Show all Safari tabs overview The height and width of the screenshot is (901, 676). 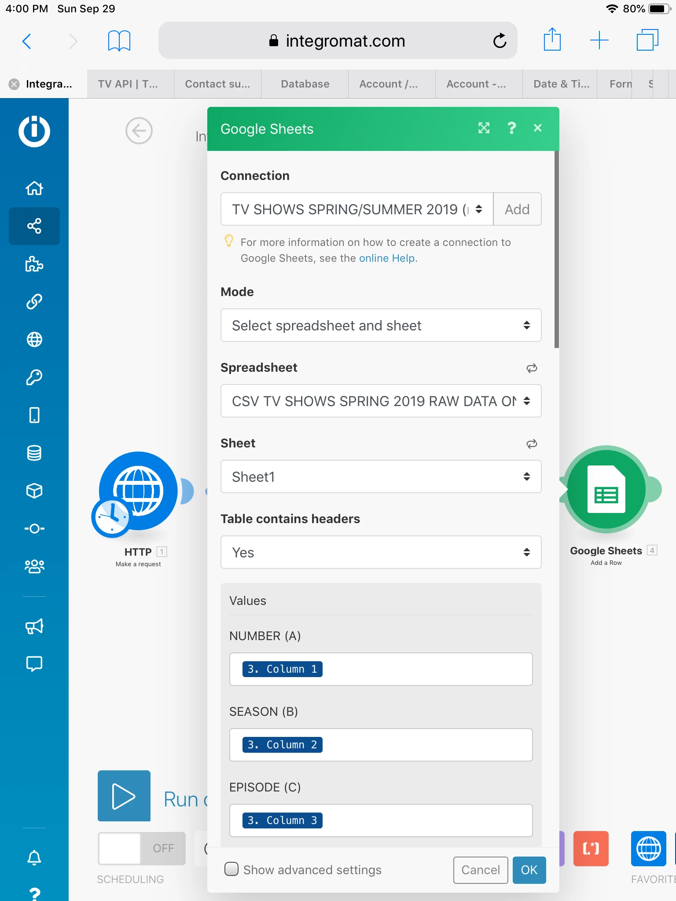point(647,40)
